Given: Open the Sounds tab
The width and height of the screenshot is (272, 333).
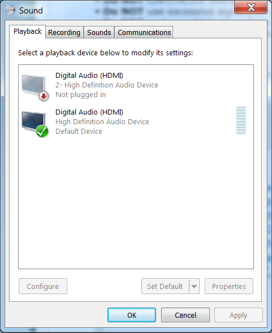Looking at the screenshot, I should [99, 33].
